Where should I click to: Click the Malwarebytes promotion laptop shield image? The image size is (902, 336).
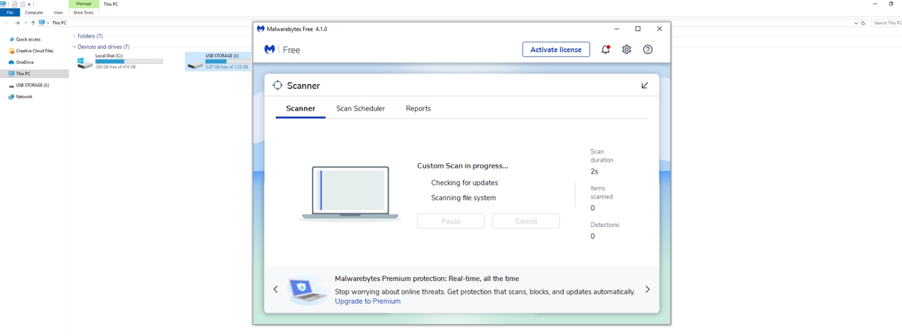click(x=307, y=289)
